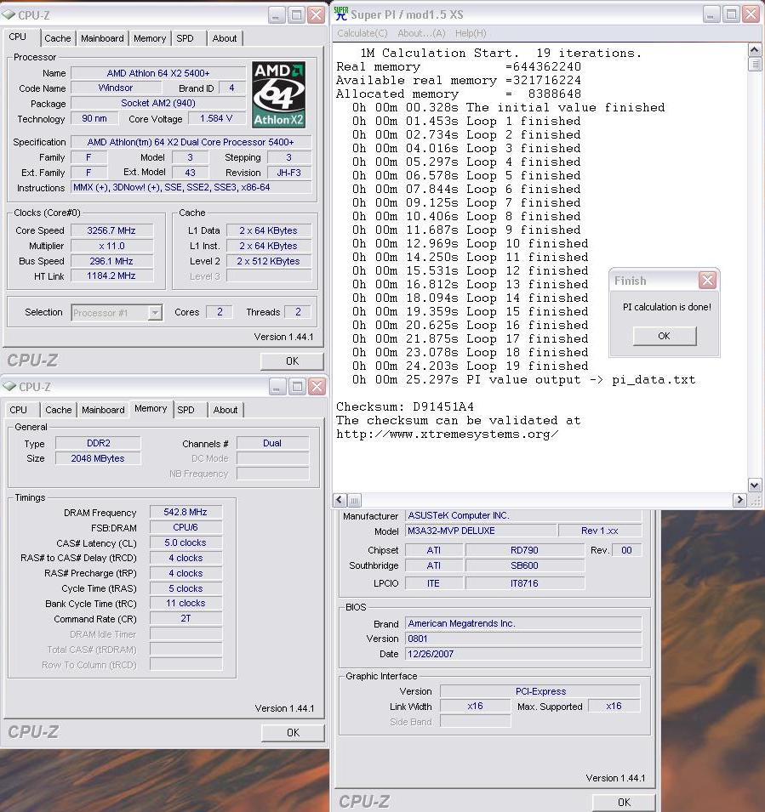Click the Southbridge value SB600
Screen dimensions: 765x812
coord(524,565)
